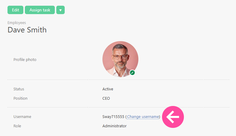Screen dimensions: 236x136
Task: Select the Sway715555 username text
Action: click(113, 117)
